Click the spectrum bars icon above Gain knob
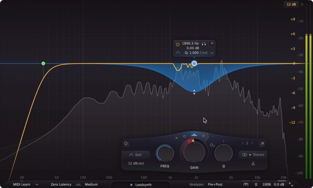 (194, 135)
